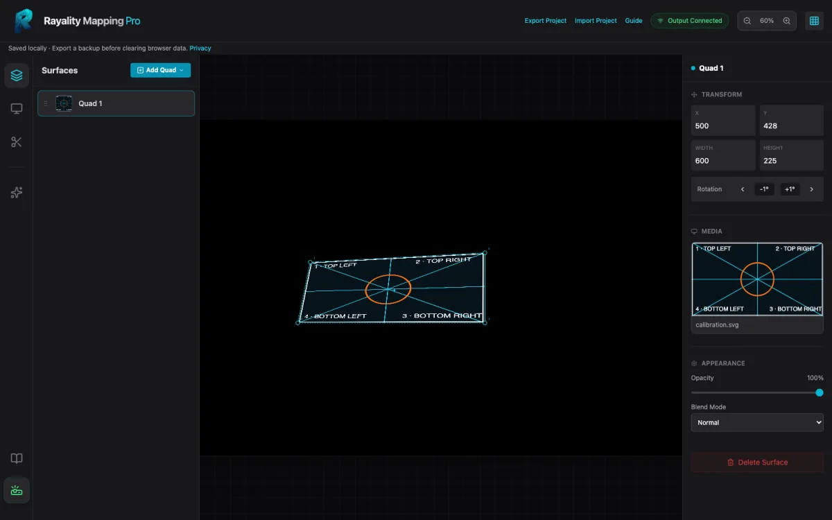Adjust the Opacity slider handle
The image size is (832, 520).
point(820,392)
